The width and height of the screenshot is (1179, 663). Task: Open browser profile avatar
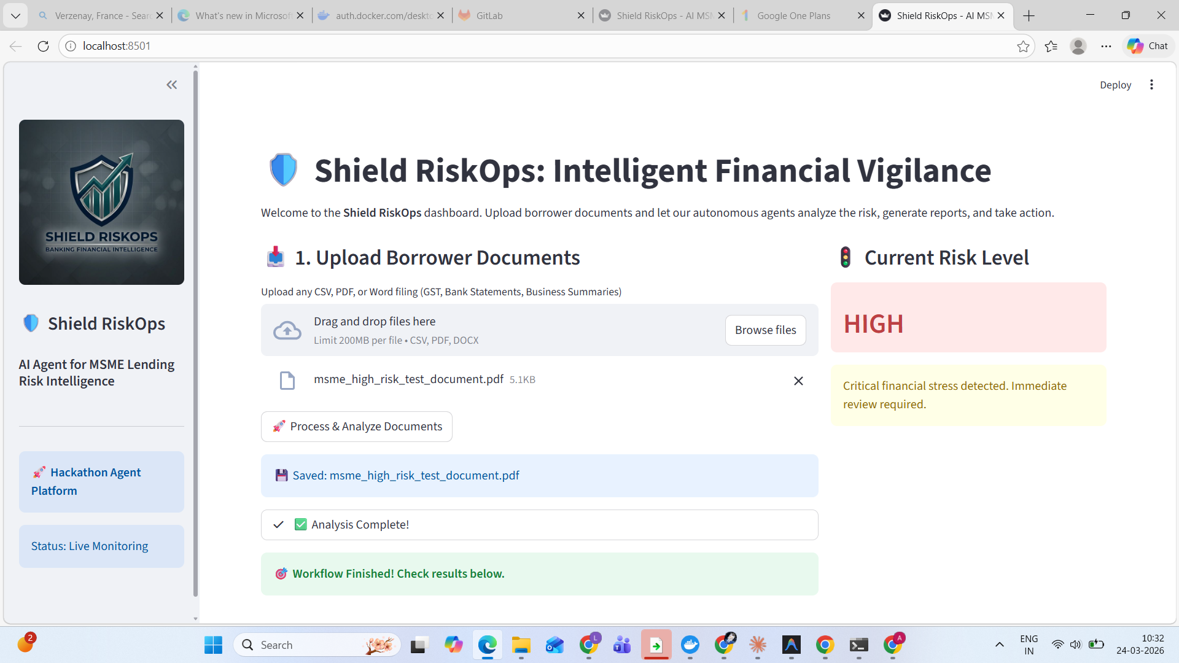[x=1078, y=46]
